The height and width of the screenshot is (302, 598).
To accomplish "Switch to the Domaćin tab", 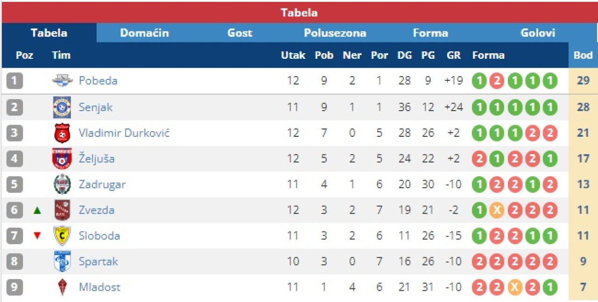I will [144, 33].
